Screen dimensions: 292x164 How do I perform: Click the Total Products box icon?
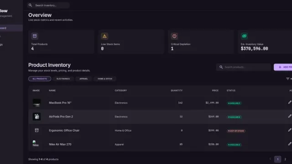(35, 36)
